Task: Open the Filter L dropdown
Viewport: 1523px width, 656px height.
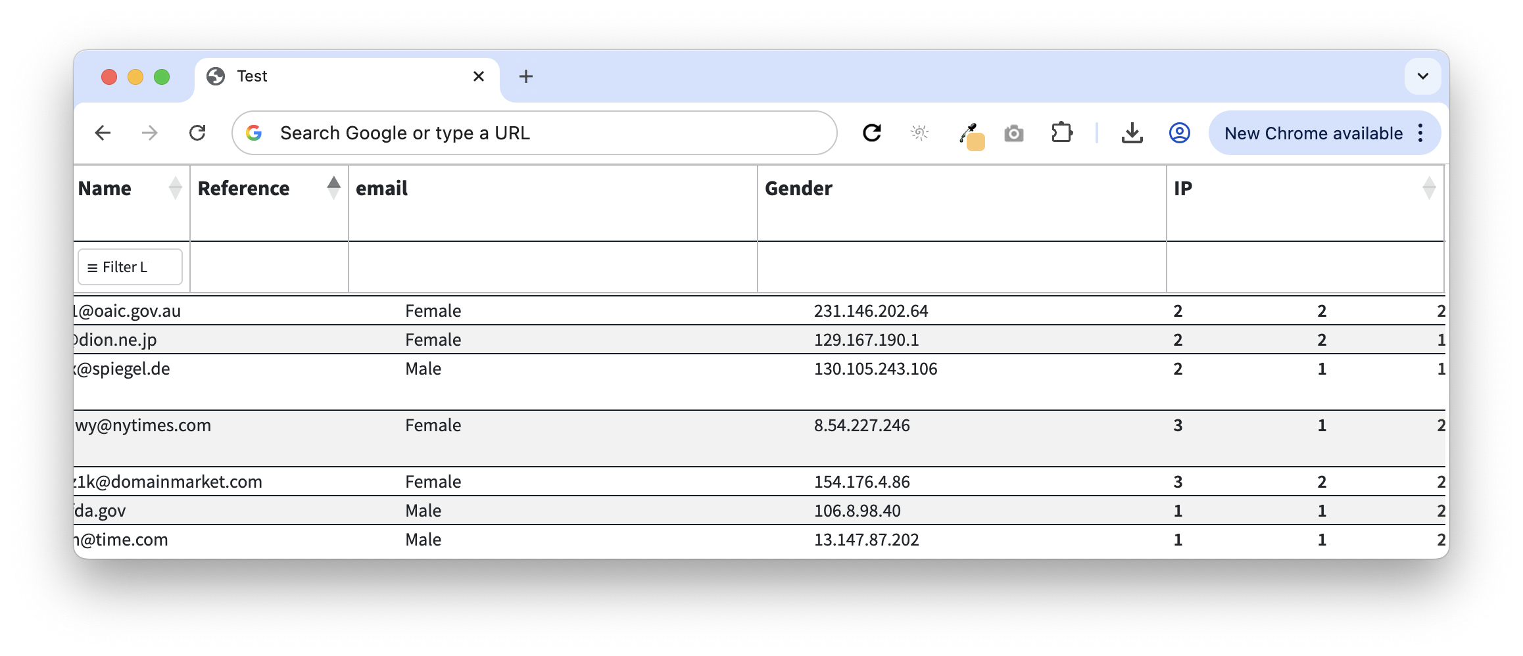Action: [130, 267]
